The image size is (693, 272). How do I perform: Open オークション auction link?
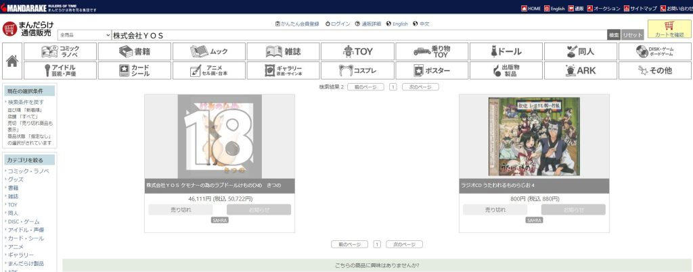click(604, 8)
